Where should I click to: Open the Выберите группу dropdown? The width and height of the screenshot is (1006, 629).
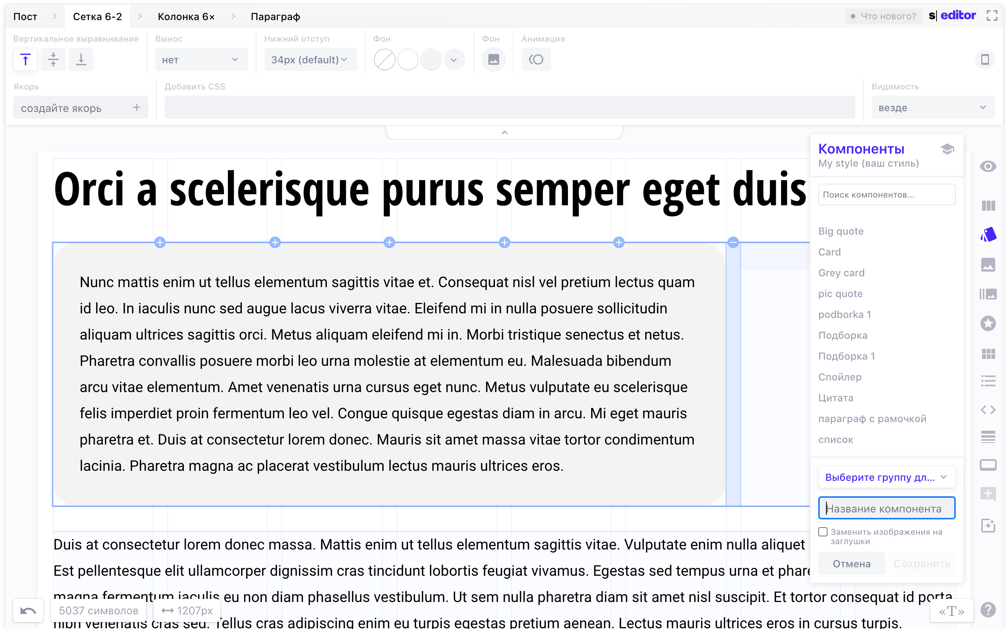886,477
